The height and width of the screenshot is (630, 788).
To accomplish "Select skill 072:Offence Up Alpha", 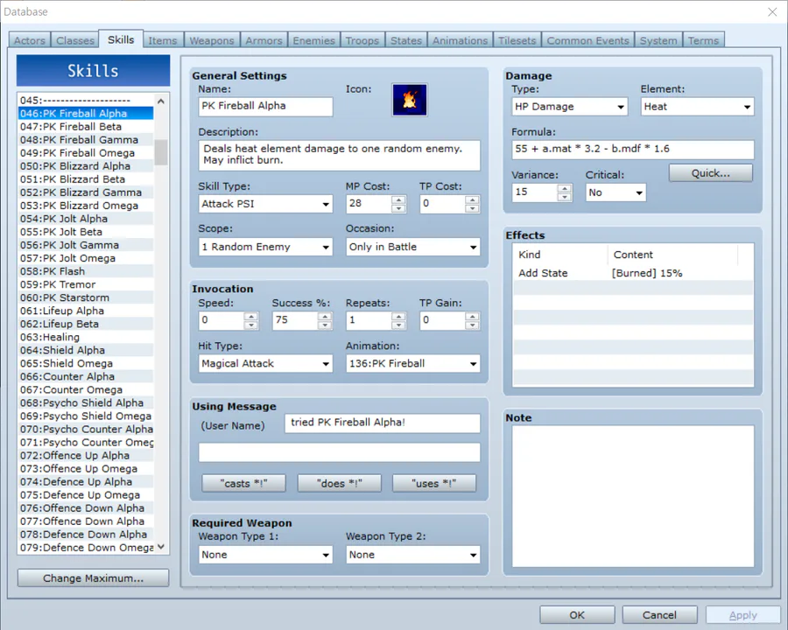I will (86, 455).
